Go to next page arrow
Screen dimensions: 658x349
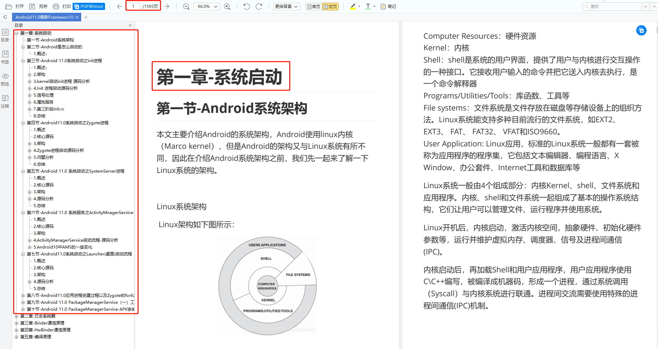[167, 7]
